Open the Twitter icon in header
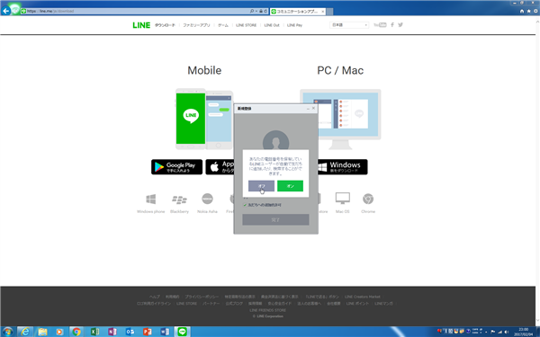The height and width of the screenshot is (337, 540). 400,25
